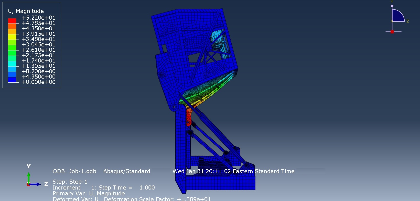Click the darkest blue swatch at the legend bottom
The height and width of the screenshot is (201, 420).
pyautogui.click(x=12, y=80)
